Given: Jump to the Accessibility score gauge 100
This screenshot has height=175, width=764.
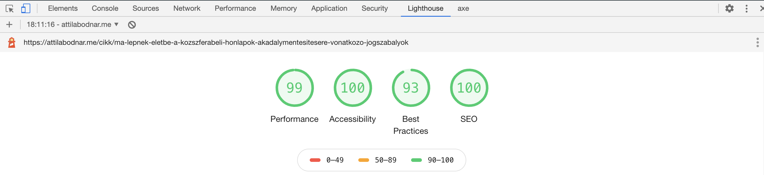Looking at the screenshot, I should tap(353, 88).
